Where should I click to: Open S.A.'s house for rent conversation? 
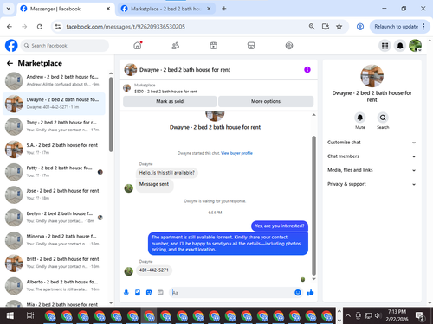click(54, 149)
